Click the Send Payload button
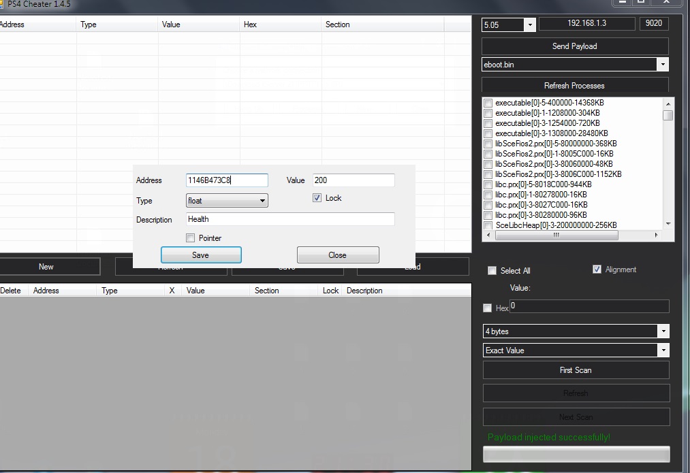Viewport: 690px width, 473px height. pos(574,46)
